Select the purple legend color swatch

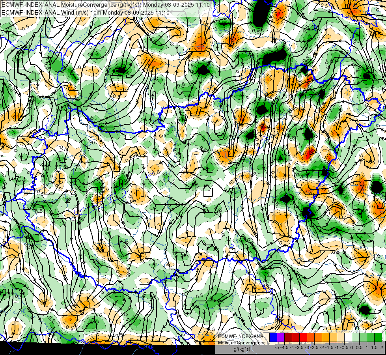pos(281,338)
